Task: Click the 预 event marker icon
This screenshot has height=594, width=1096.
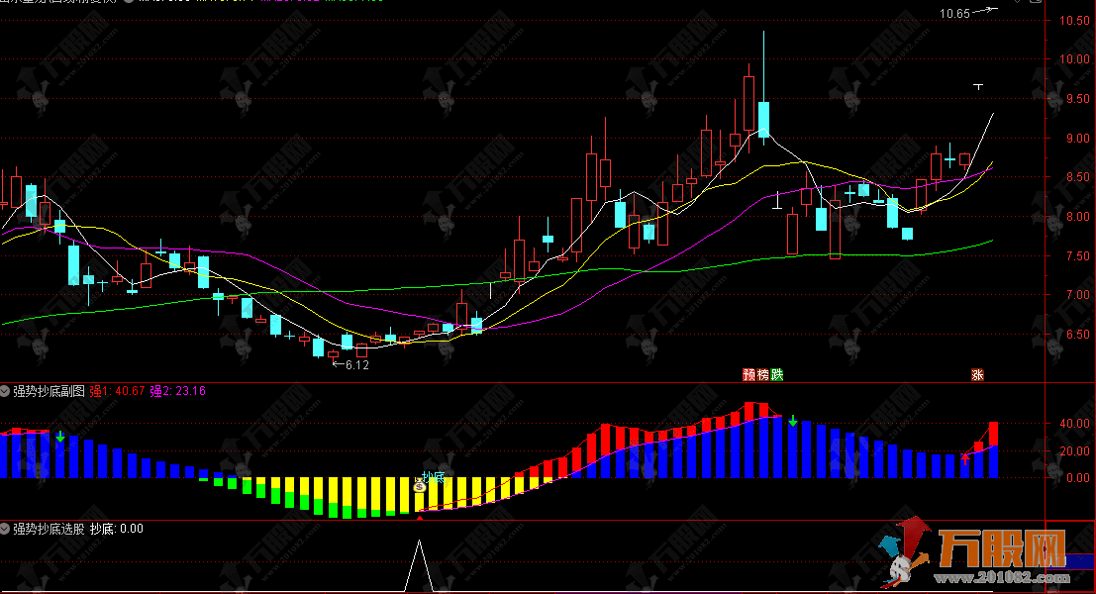Action: pyautogui.click(x=748, y=374)
